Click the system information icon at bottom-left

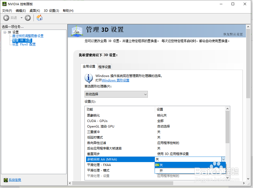[6, 180]
